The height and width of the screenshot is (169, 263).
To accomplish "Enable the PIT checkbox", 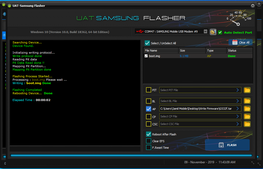I will point(148,90).
